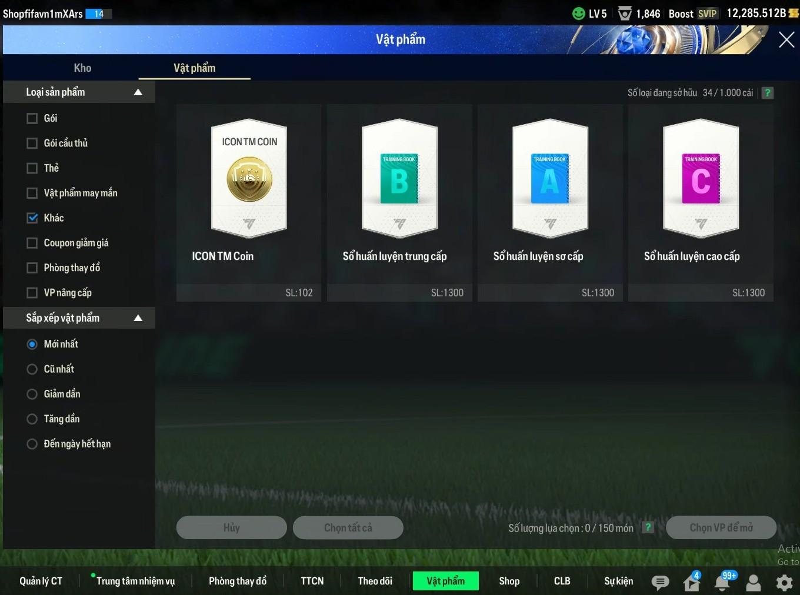Open the notification bell icon

coord(722,582)
